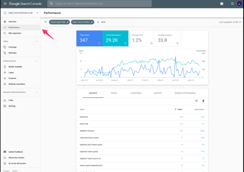
Task: Select the 'elephant trousers' query row
Action: click(142, 131)
